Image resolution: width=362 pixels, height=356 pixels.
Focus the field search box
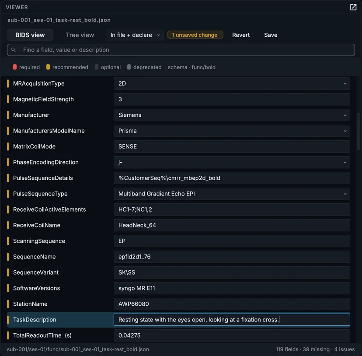point(181,50)
